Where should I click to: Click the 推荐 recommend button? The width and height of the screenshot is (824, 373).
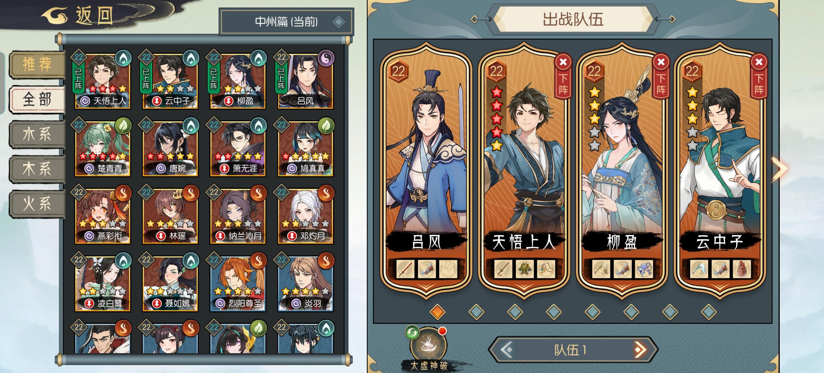(37, 65)
